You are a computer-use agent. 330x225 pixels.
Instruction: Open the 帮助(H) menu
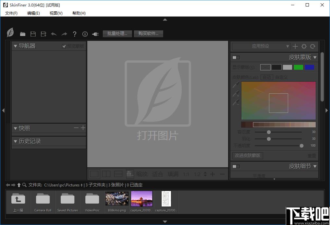[x=79, y=13]
